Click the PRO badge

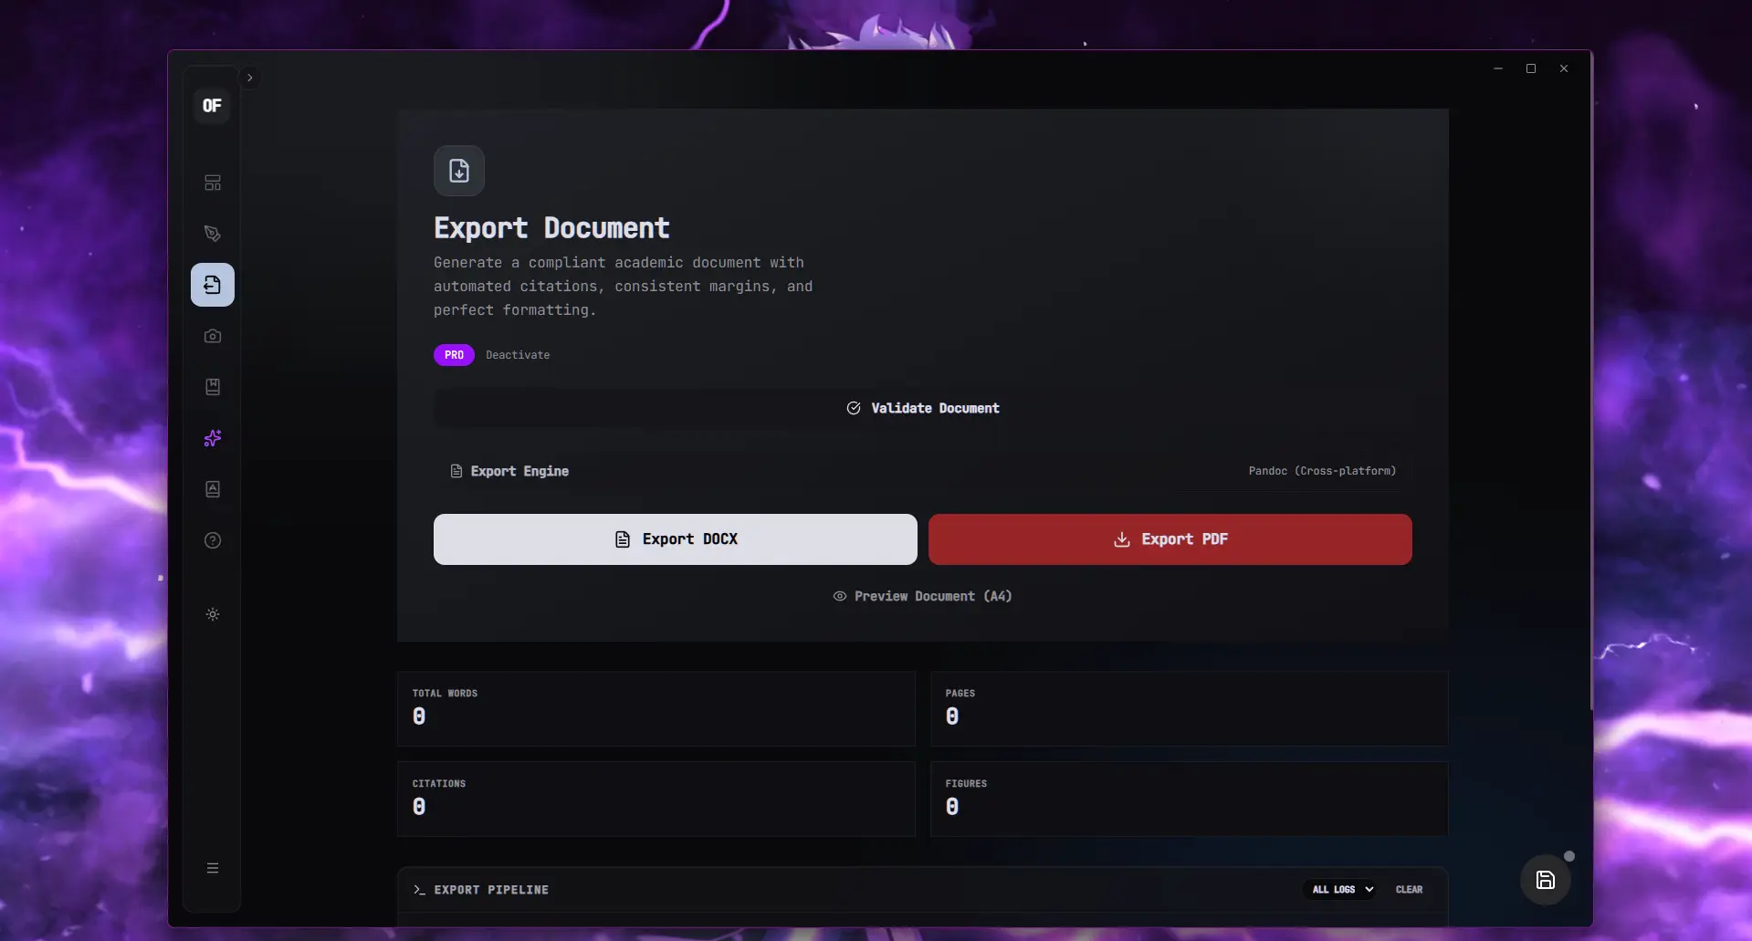[454, 355]
